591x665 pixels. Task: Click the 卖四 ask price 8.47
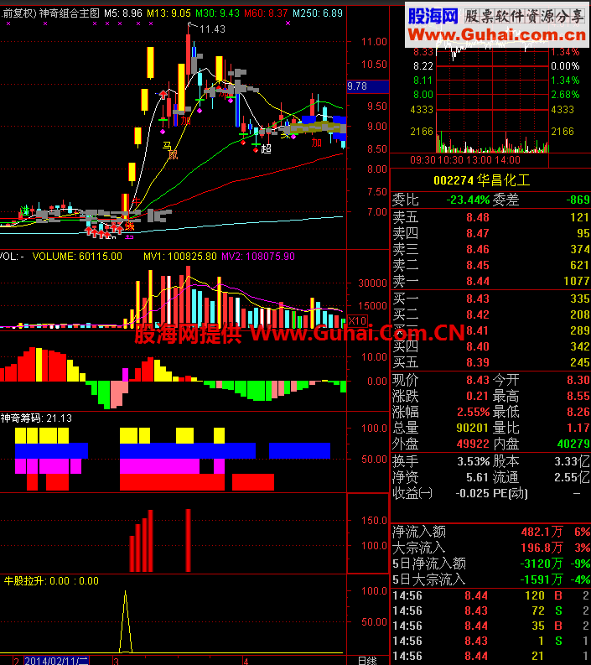(478, 233)
